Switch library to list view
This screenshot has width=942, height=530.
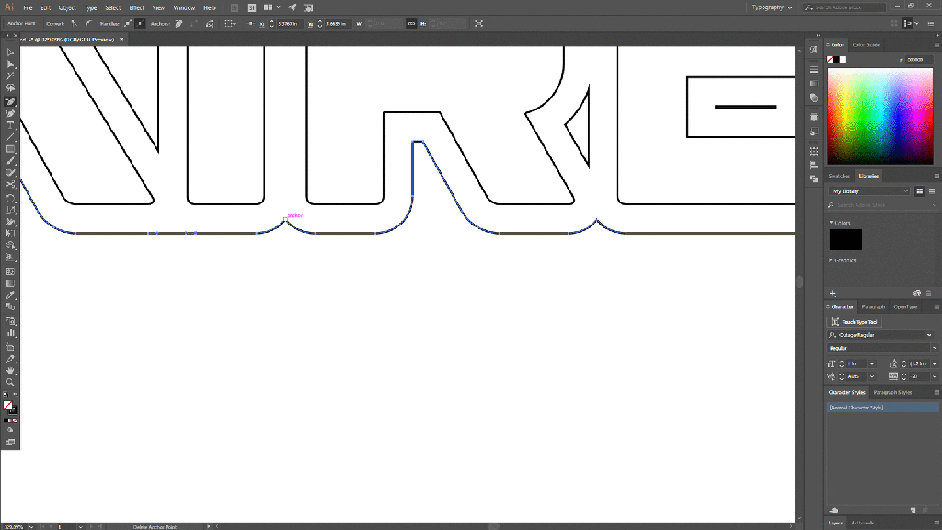point(931,191)
